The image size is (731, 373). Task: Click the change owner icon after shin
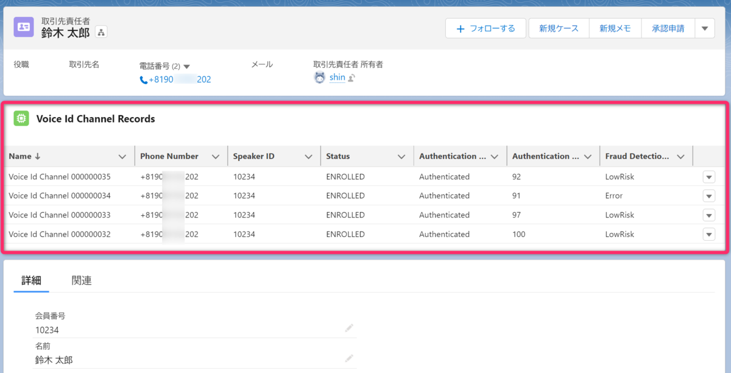coord(351,78)
